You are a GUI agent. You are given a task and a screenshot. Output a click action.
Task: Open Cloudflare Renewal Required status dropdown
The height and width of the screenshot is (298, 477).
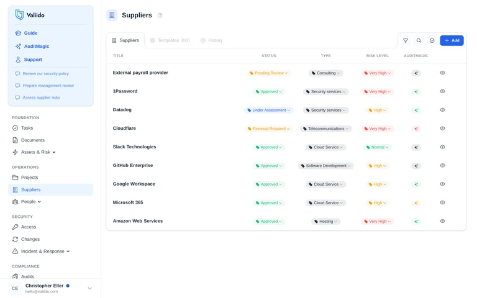pyautogui.click(x=269, y=129)
